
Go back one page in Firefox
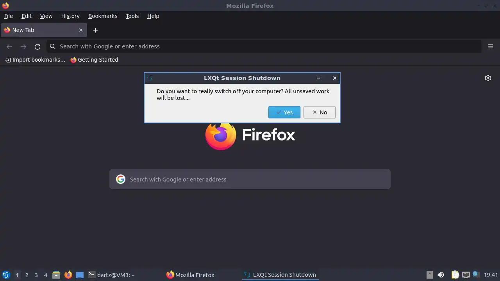9,46
